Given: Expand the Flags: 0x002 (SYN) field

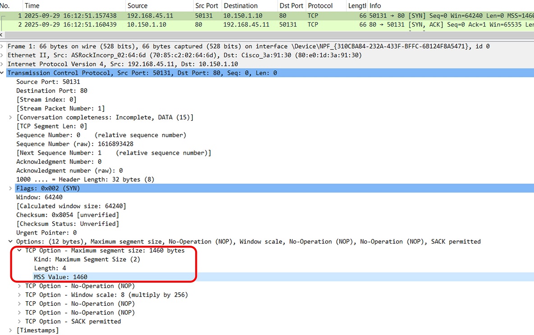Looking at the screenshot, I should tap(11, 188).
